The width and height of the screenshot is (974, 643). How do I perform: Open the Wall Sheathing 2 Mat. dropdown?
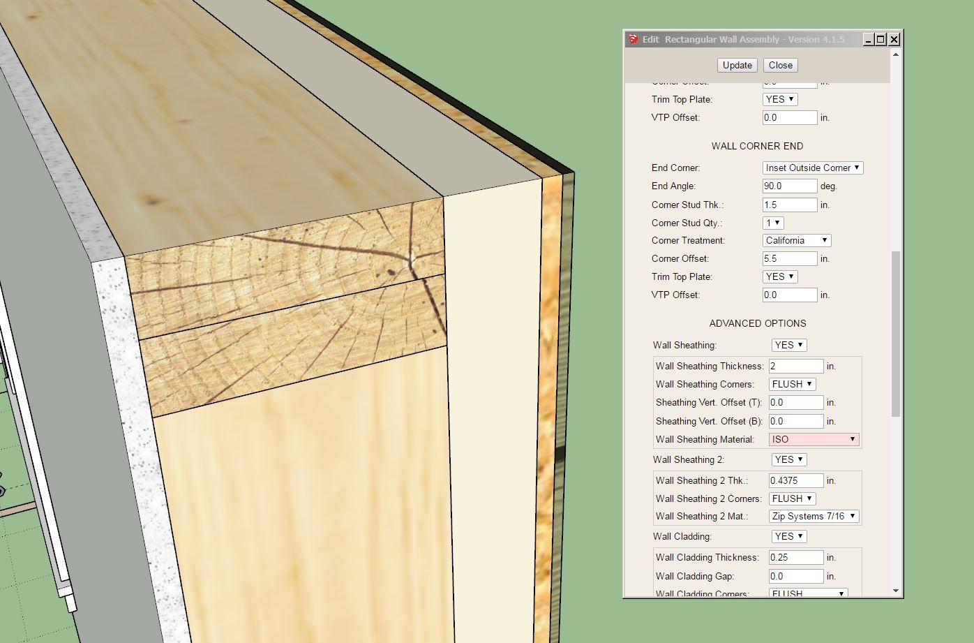814,516
